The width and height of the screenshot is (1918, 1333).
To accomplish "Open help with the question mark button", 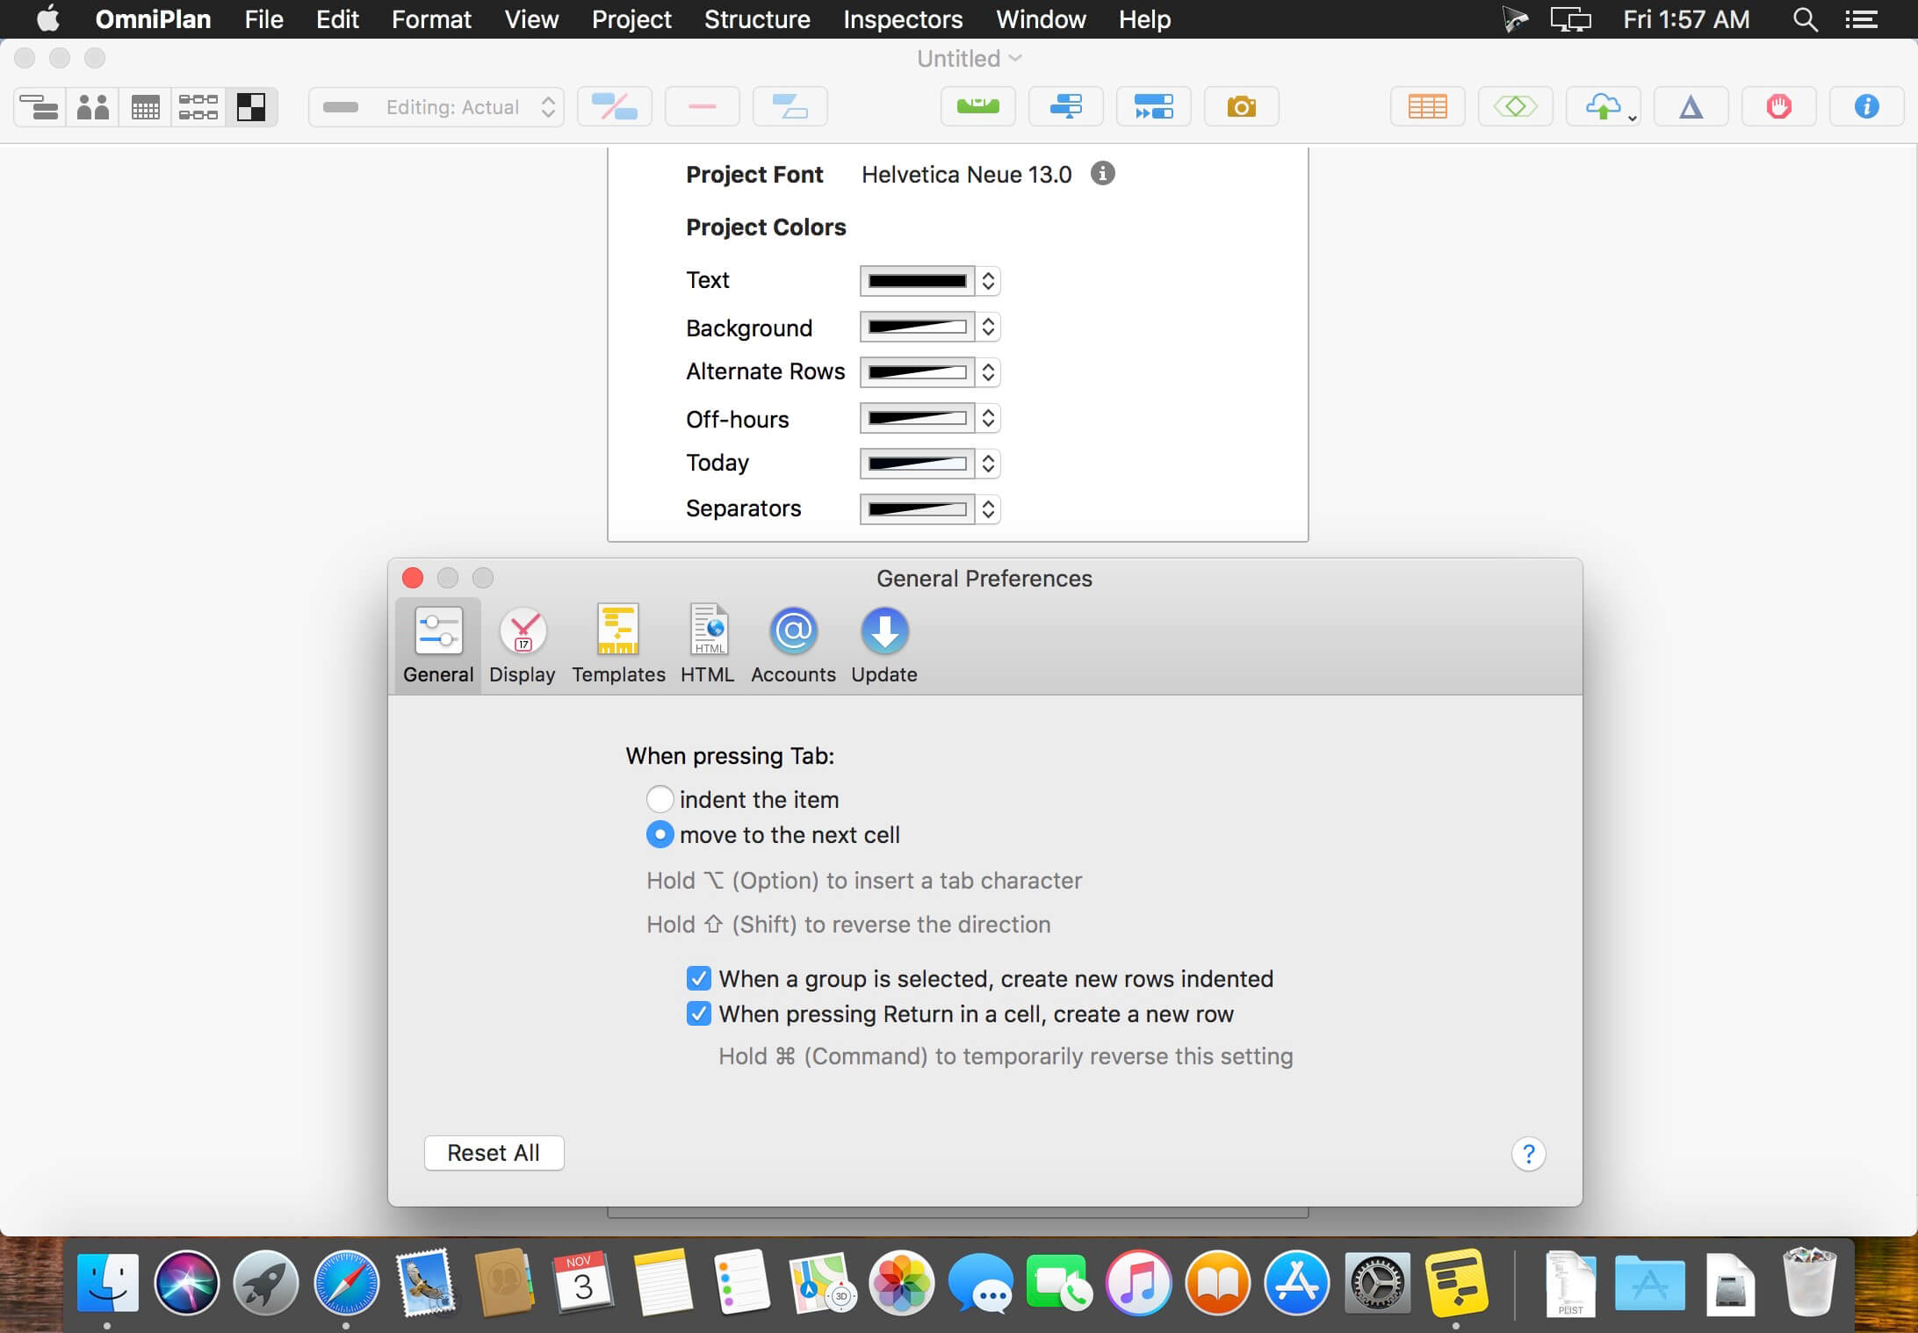I will click(x=1528, y=1154).
